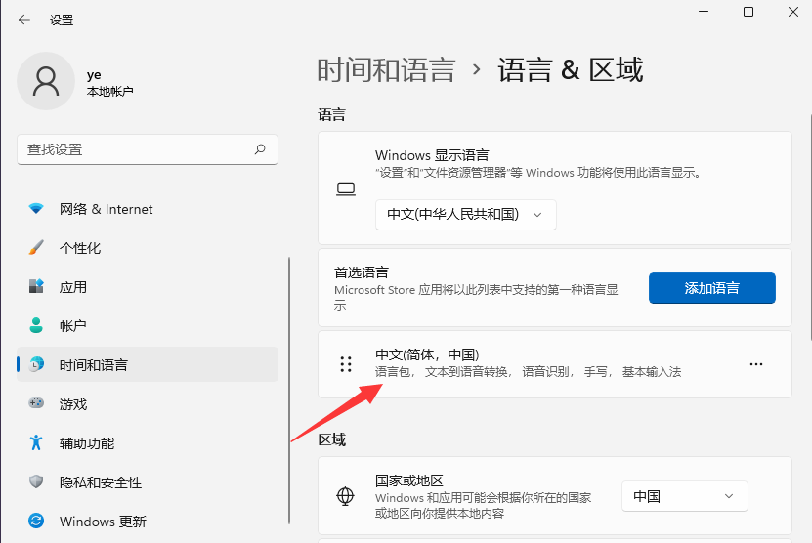Image resolution: width=812 pixels, height=543 pixels.
Task: Go back using the arrow icon
Action: 23,20
